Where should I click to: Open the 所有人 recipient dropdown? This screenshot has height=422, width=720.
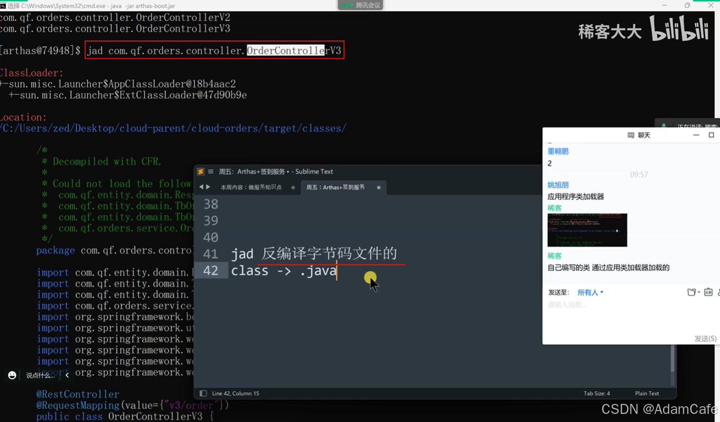pos(590,293)
